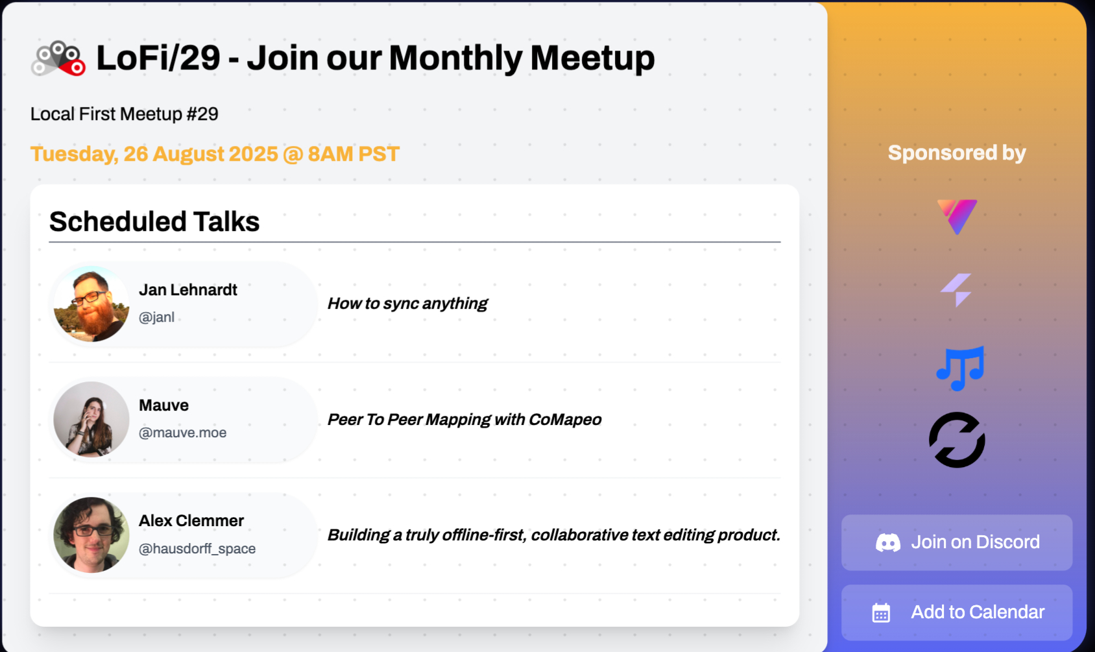
Task: Visit the @mauve.moe profile handle
Action: [183, 433]
